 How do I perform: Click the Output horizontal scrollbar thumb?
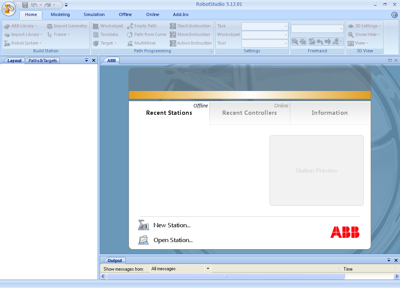pyautogui.click(x=225, y=276)
